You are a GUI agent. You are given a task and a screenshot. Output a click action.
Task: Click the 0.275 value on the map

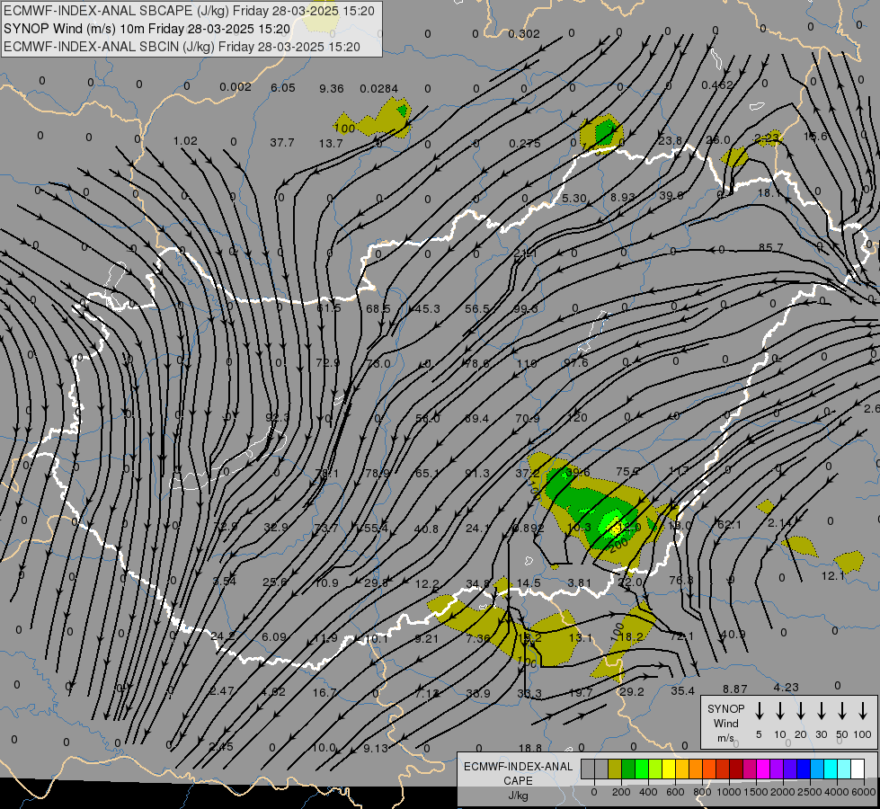point(525,144)
